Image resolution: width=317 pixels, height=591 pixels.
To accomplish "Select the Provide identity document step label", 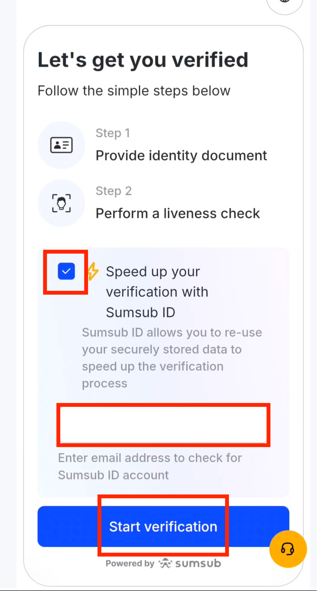I will pos(181,155).
